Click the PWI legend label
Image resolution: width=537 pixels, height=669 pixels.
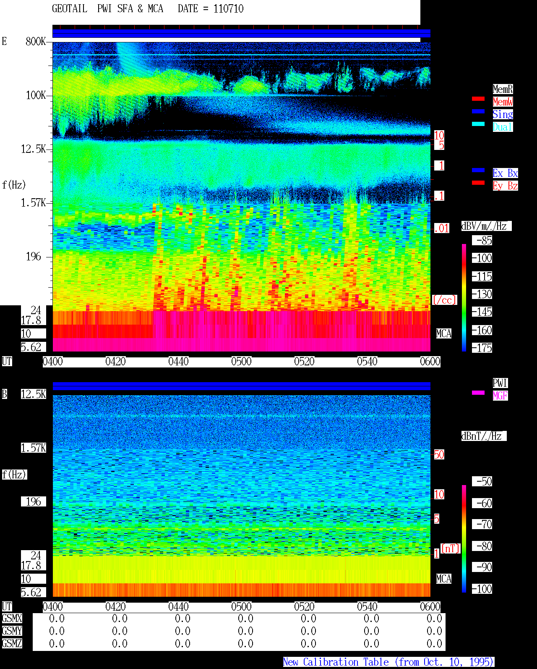tap(500, 383)
